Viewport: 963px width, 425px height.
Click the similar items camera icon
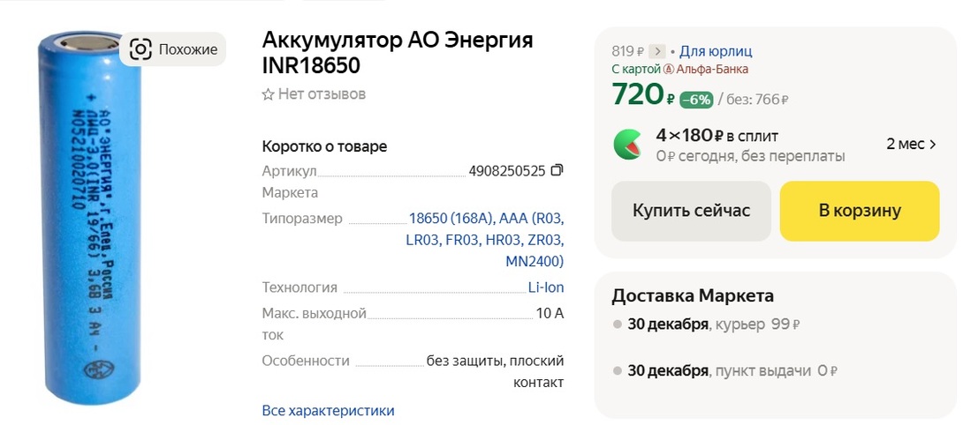[x=140, y=49]
